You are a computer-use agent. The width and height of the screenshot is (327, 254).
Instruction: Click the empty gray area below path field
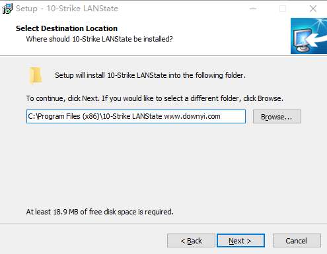click(x=163, y=165)
